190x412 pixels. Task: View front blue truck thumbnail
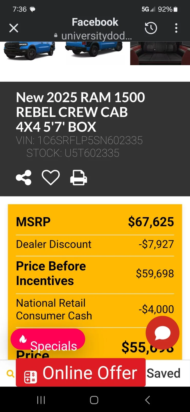30,51
